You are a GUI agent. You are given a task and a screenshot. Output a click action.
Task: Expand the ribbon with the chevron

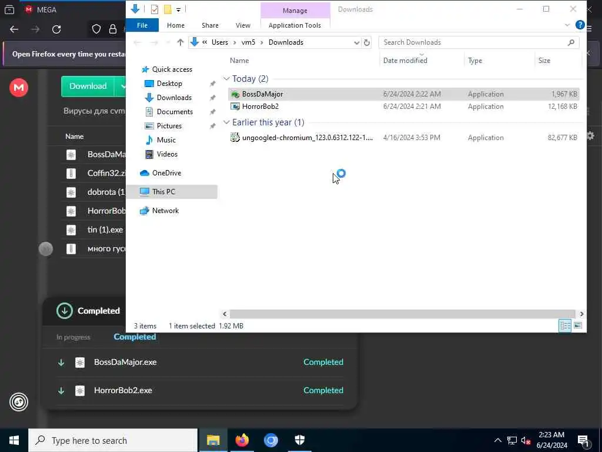click(x=567, y=25)
